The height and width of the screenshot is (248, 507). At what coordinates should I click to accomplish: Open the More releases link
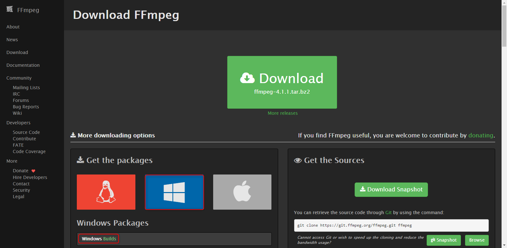tap(283, 113)
